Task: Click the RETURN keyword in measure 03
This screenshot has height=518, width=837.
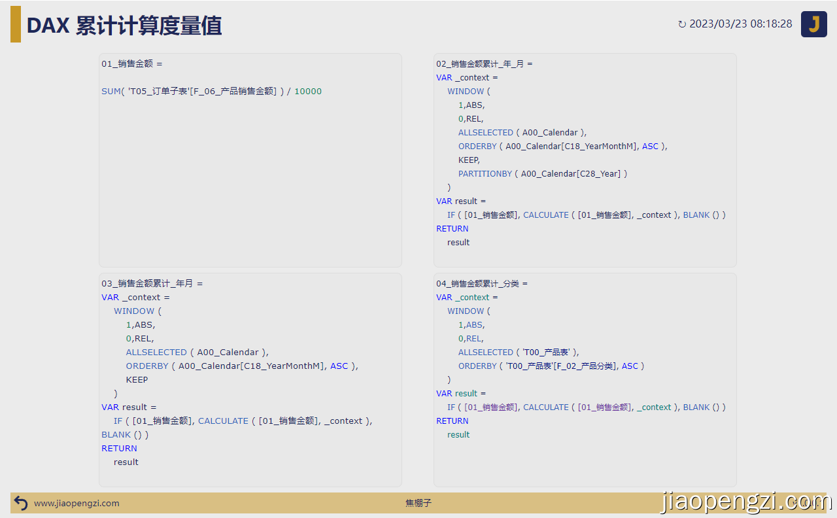Action: tap(119, 448)
